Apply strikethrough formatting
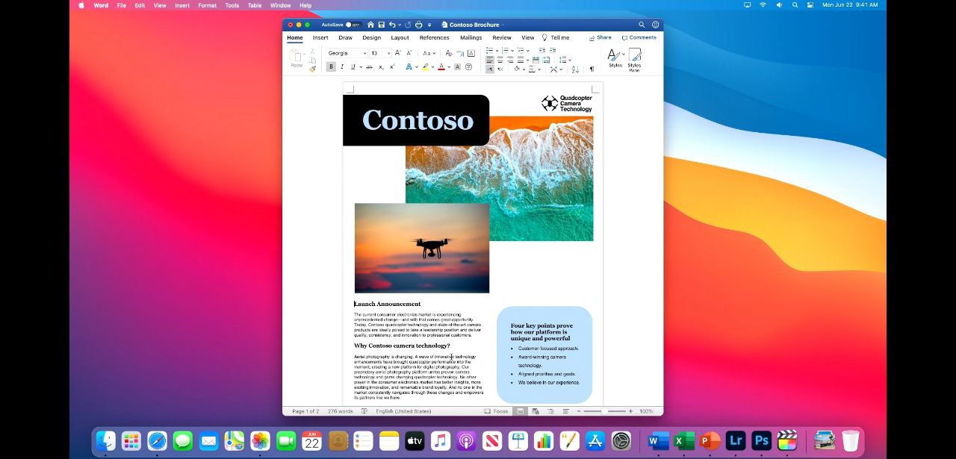956x459 pixels. (x=369, y=67)
